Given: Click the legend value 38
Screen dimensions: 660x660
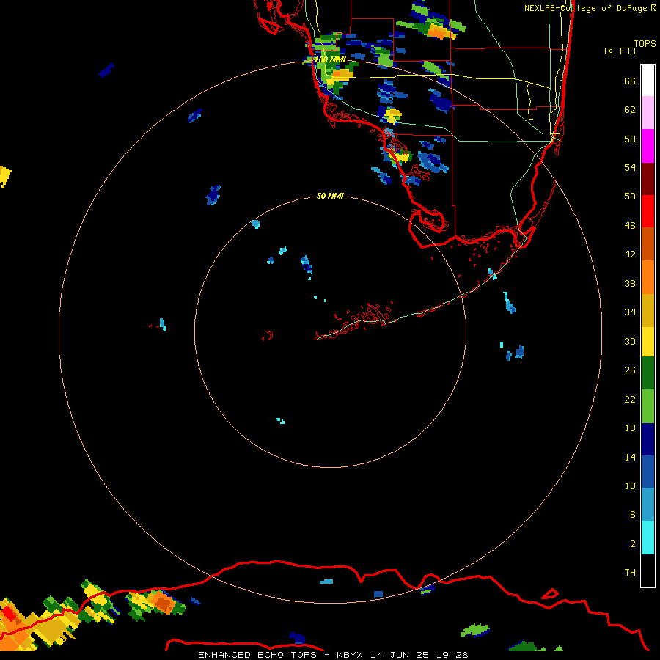Looking at the screenshot, I should coord(630,283).
